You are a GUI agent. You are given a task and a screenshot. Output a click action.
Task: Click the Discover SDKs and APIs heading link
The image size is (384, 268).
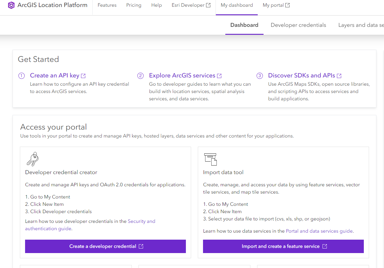click(301, 76)
